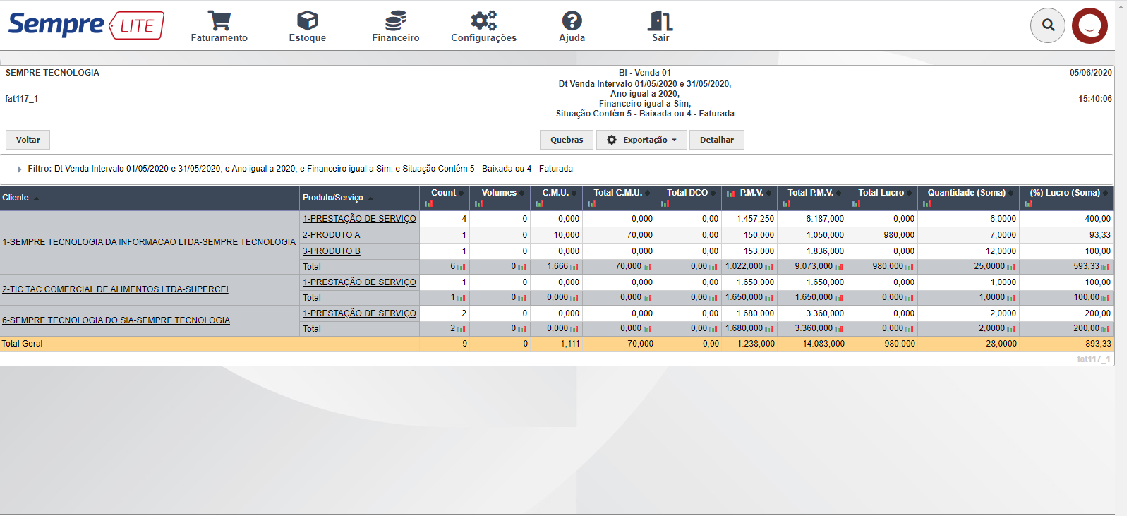Click chart icon under Quantidade (Soma) header
1141x516 pixels.
click(x=926, y=204)
